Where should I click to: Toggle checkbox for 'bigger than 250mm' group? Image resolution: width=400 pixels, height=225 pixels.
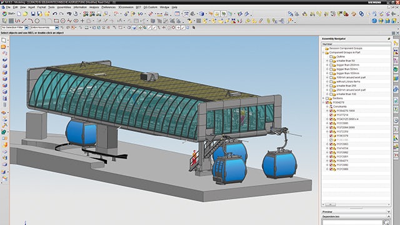331,65
